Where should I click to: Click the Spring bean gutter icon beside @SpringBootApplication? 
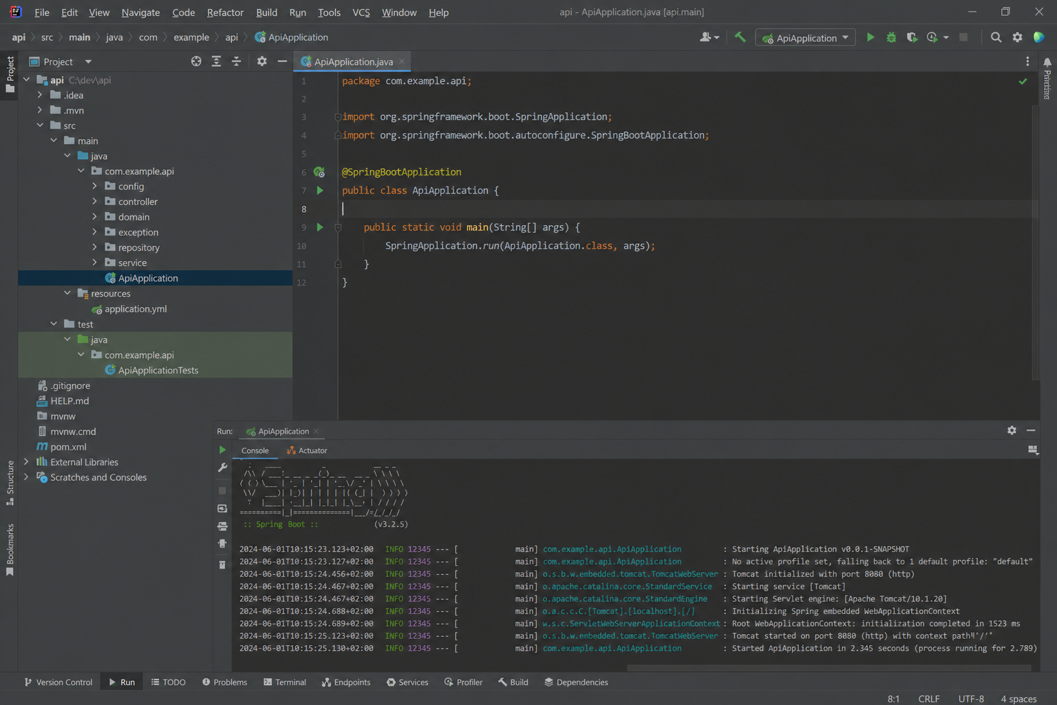(x=319, y=172)
